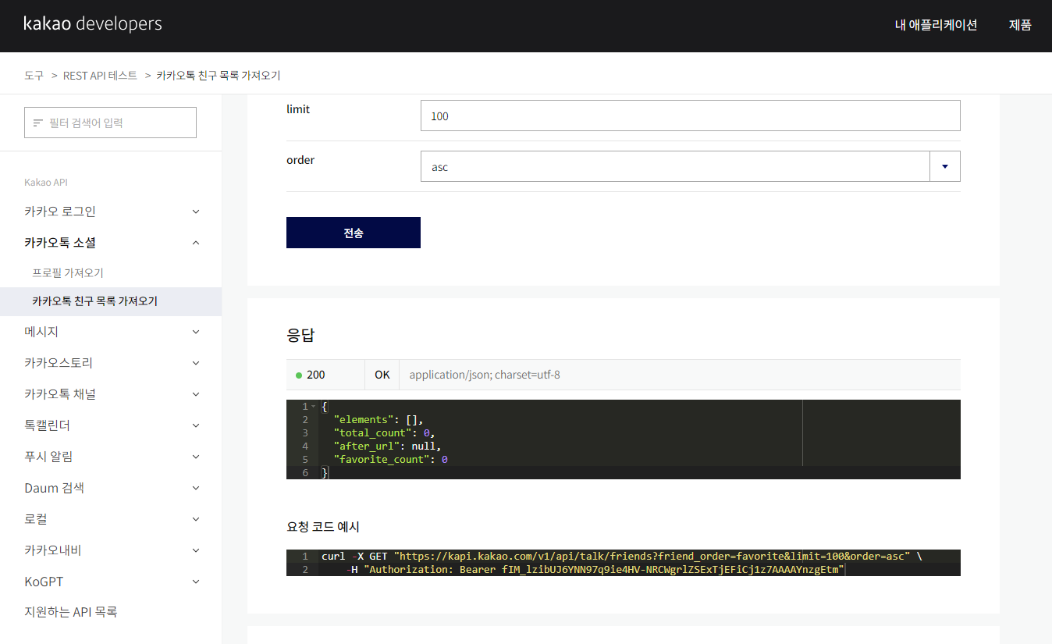This screenshot has height=644, width=1052.
Task: Select 카카오톡 소셜 section label
Action: [x=60, y=243]
